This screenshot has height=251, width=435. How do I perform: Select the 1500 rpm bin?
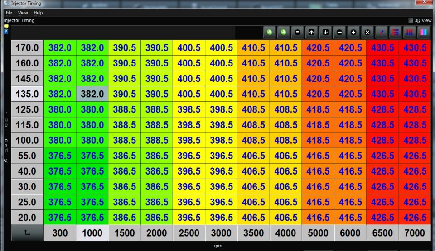125,233
